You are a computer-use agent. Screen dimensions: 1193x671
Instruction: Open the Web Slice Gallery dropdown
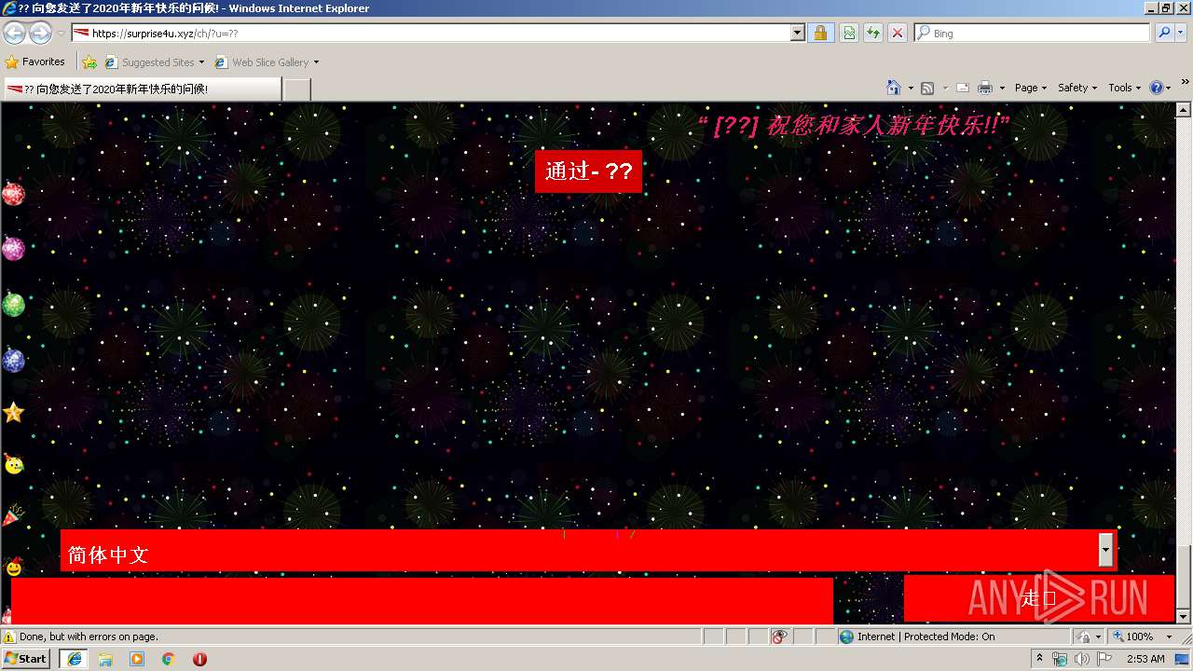coord(316,62)
